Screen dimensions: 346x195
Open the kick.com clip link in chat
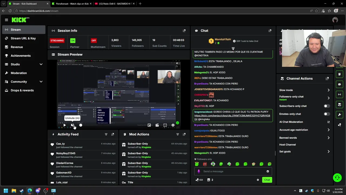click(x=232, y=117)
